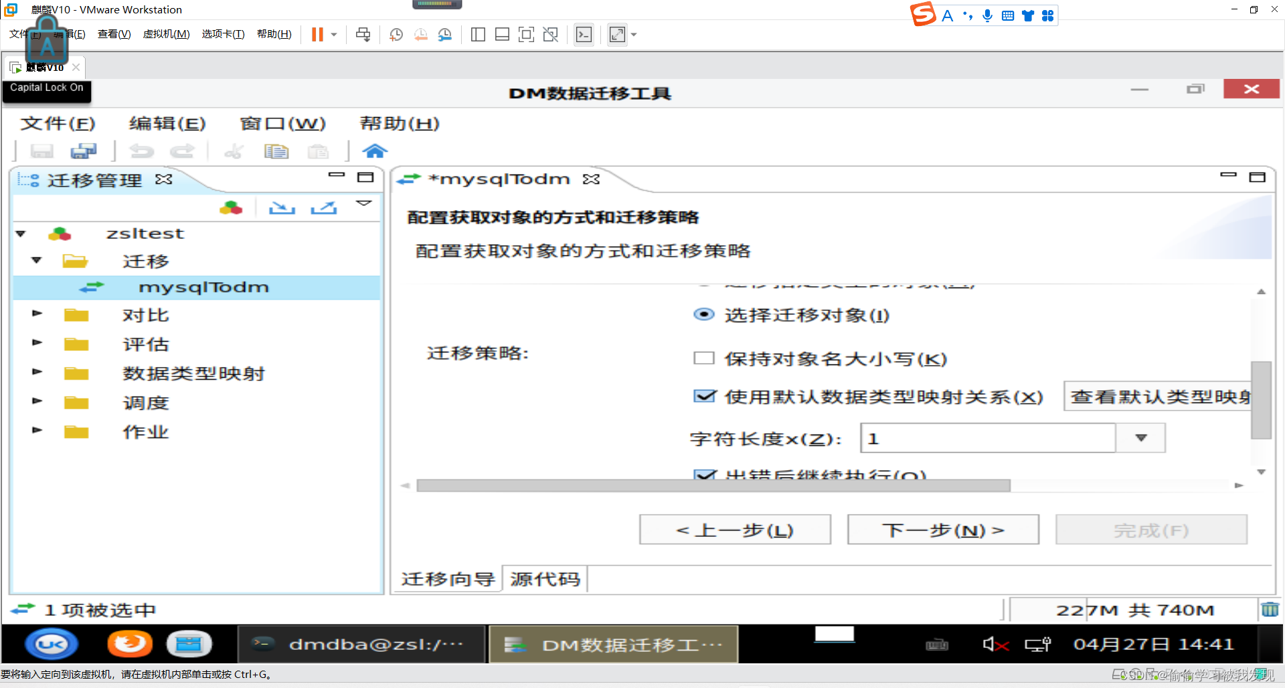The height and width of the screenshot is (688, 1285).
Task: Expand the 对比 folder
Action: click(37, 313)
